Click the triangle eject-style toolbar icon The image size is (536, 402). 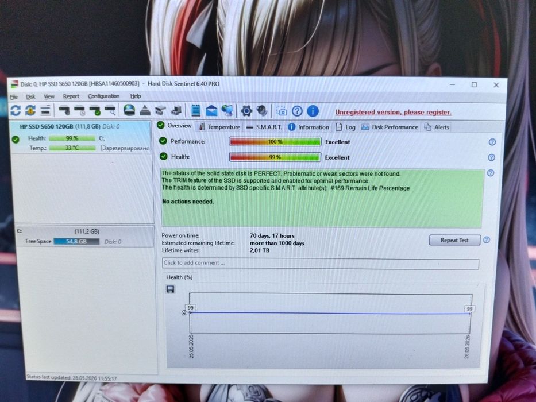tap(145, 110)
